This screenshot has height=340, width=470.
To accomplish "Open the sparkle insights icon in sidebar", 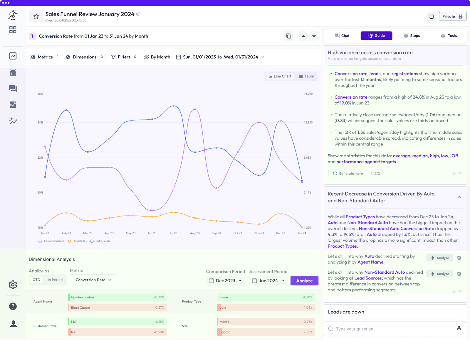I will pos(13,121).
